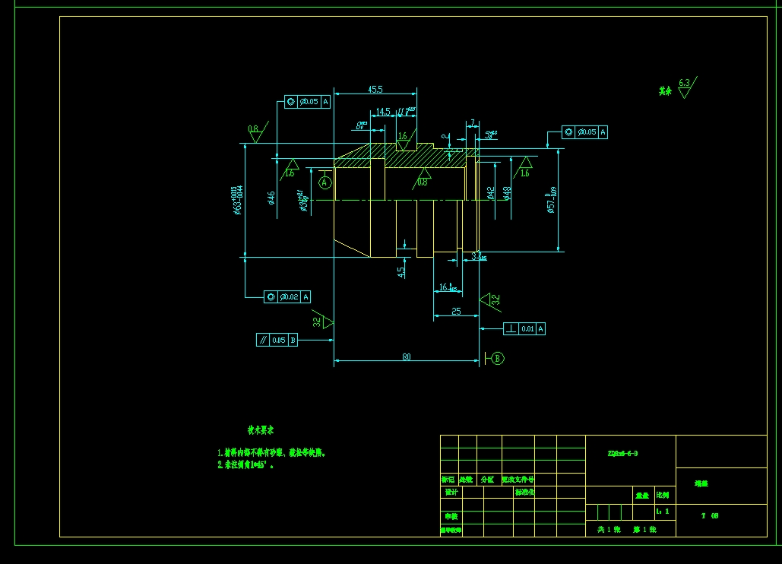The image size is (782, 564).
Task: Select the perpendicularity 0.01 A tolerance frame
Action: (524, 328)
